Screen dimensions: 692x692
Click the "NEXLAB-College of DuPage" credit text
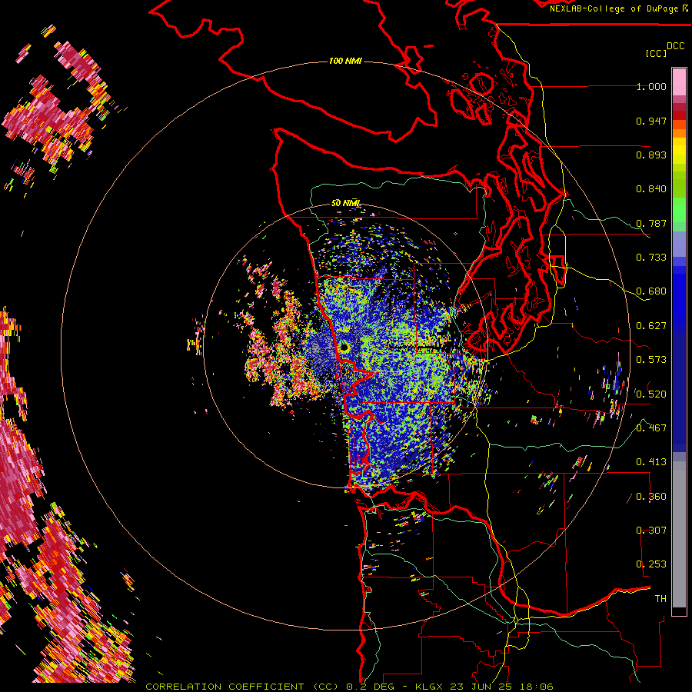tap(614, 8)
